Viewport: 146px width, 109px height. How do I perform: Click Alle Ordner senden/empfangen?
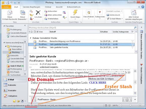click(x=134, y=15)
